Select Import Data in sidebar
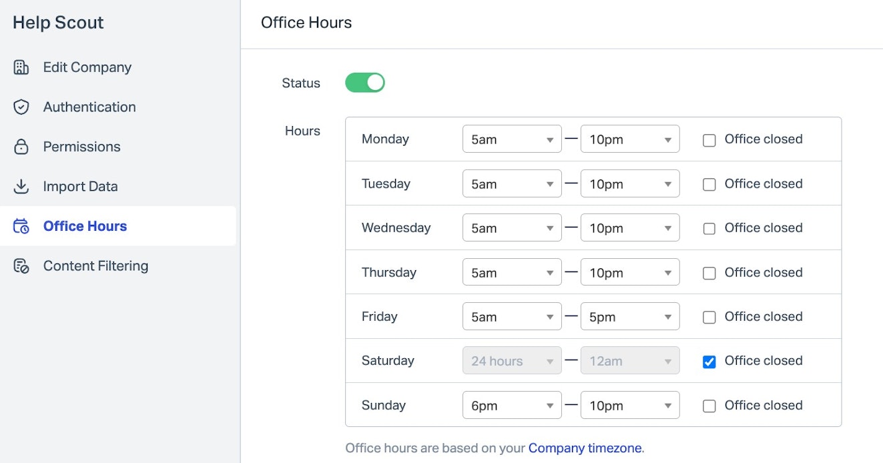 tap(81, 186)
